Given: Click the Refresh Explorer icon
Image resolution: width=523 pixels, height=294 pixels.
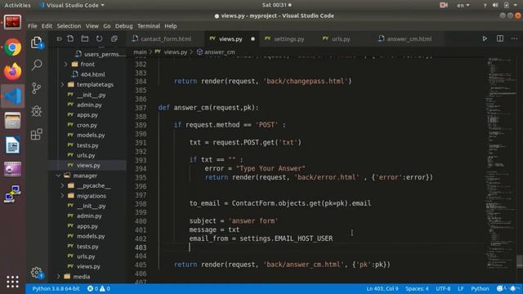Looking at the screenshot, I should coord(100,38).
